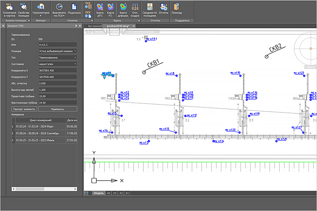Open Карта Δt°C map

tap(100, 10)
